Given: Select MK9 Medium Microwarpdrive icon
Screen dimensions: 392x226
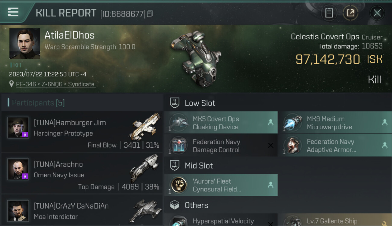Looking at the screenshot, I should [292, 122].
